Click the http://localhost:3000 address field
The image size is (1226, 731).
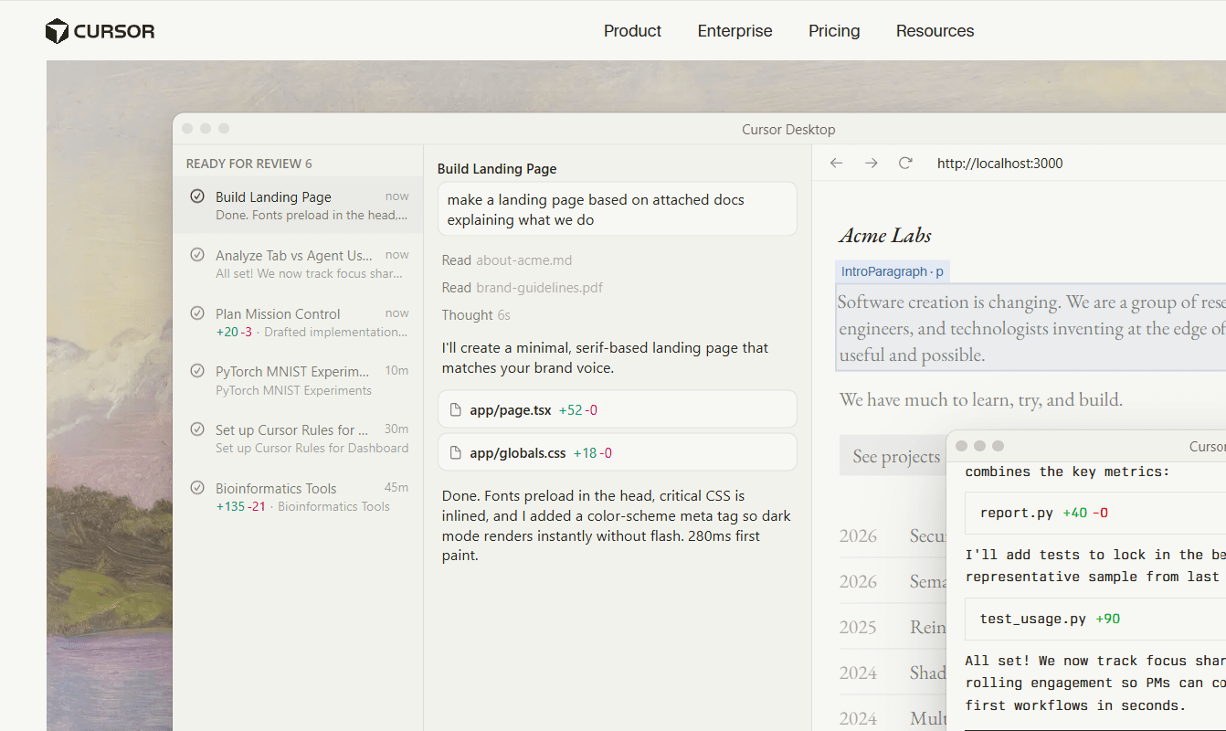[1000, 164]
